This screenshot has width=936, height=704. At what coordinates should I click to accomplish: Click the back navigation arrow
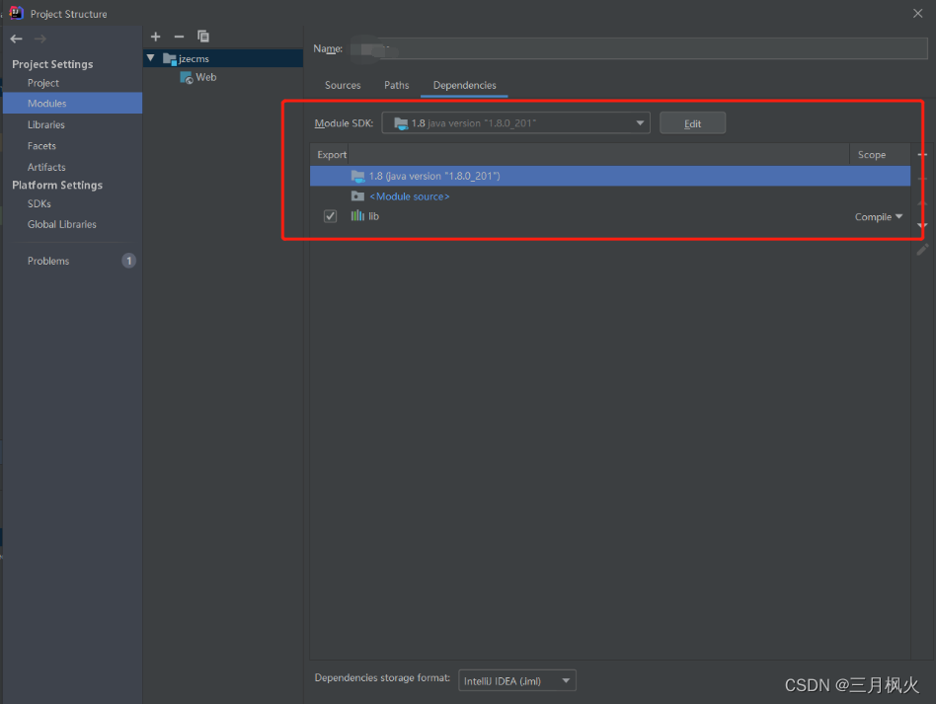(16, 39)
